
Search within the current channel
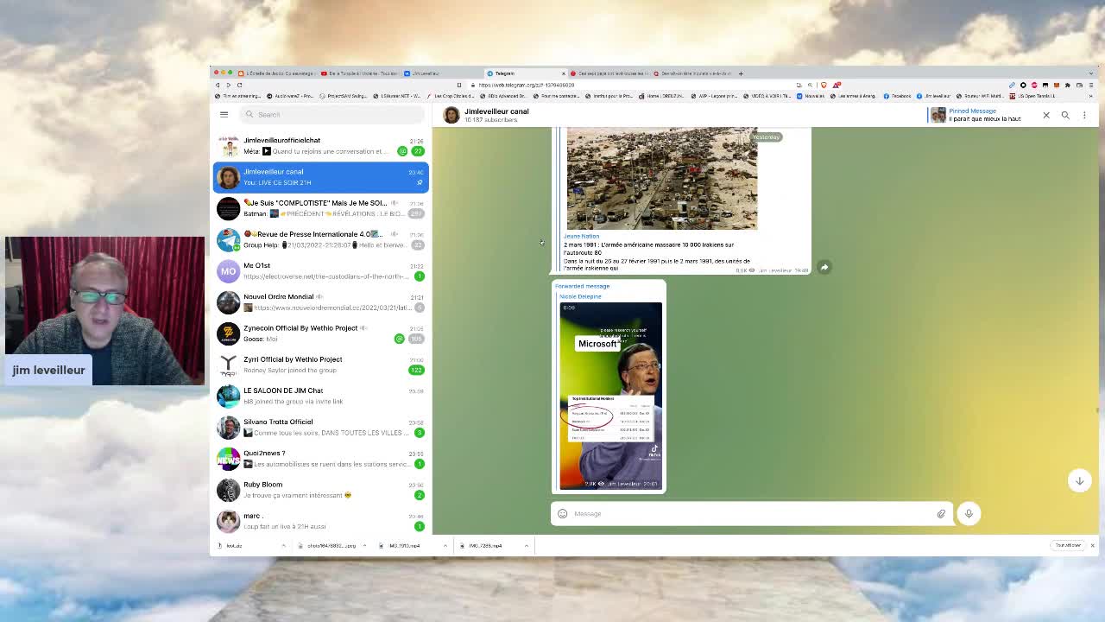point(1065,115)
